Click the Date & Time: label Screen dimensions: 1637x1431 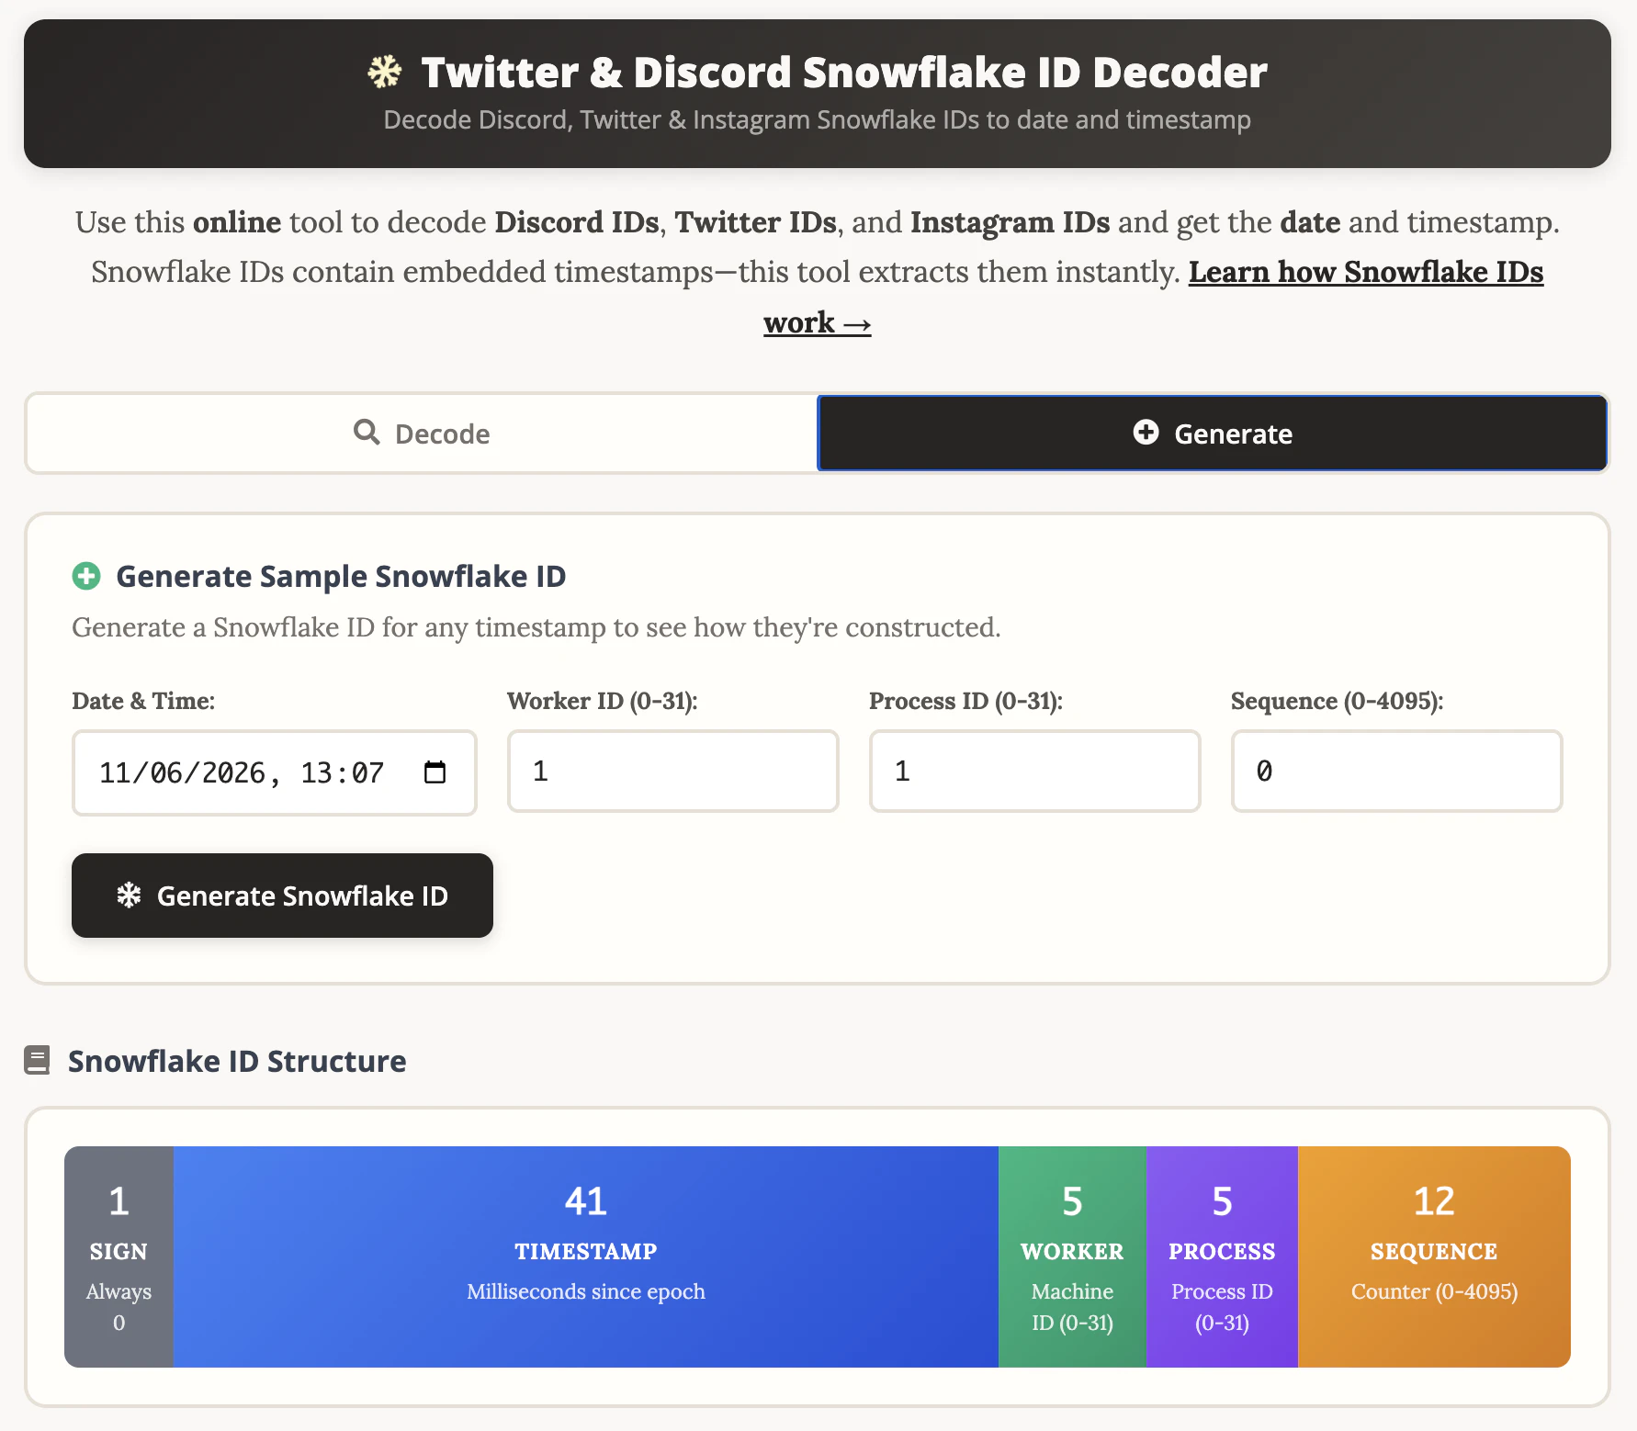[143, 701]
